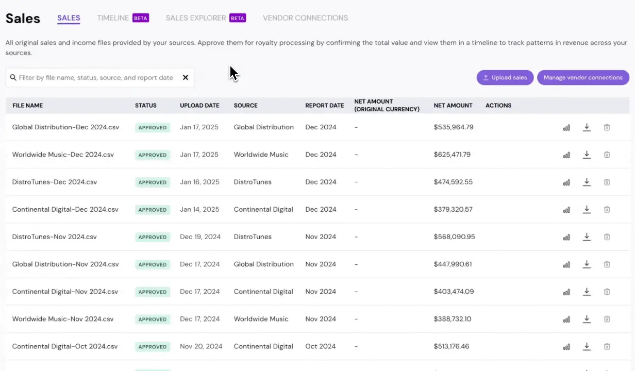Click the Upload sales button
The height and width of the screenshot is (371, 635).
point(505,78)
